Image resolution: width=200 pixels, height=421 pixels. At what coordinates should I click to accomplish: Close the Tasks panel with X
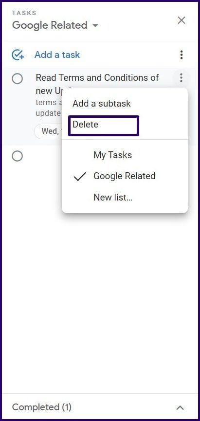pos(182,20)
